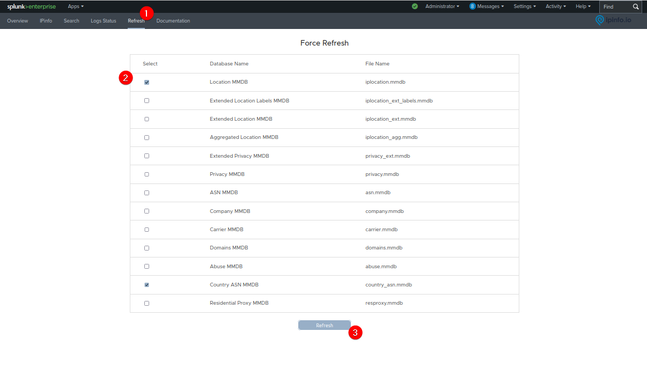The height and width of the screenshot is (368, 647).
Task: Open the Settings dropdown
Action: click(524, 6)
